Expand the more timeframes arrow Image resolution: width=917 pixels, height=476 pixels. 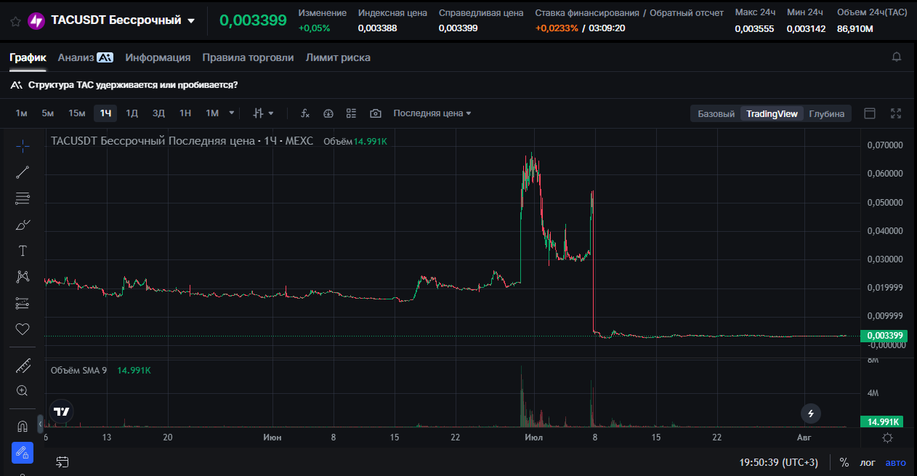(x=232, y=113)
